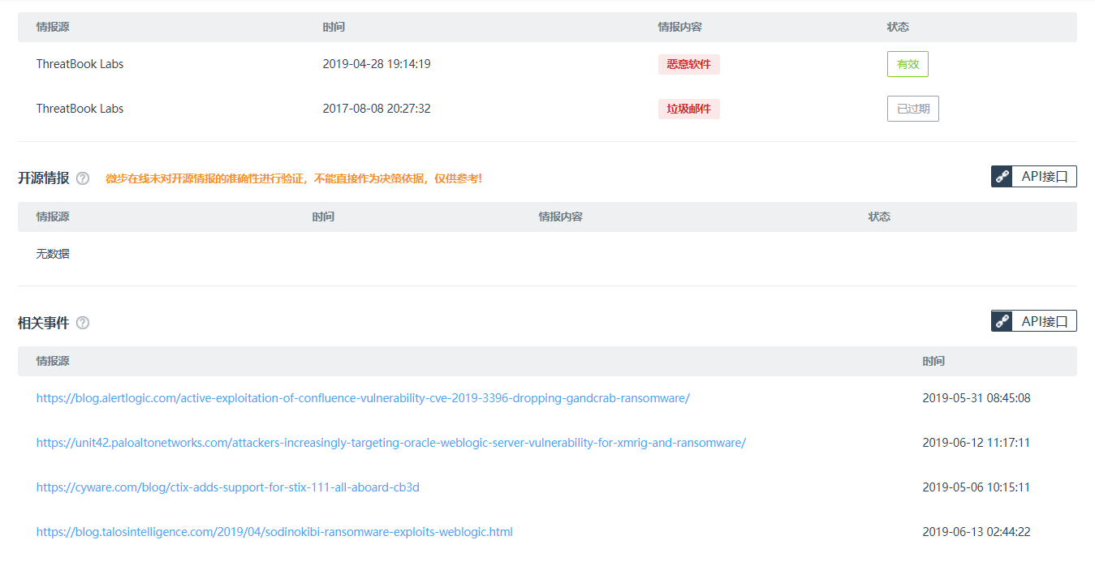Click chain-link icon in 开源情报 API button

(1002, 177)
